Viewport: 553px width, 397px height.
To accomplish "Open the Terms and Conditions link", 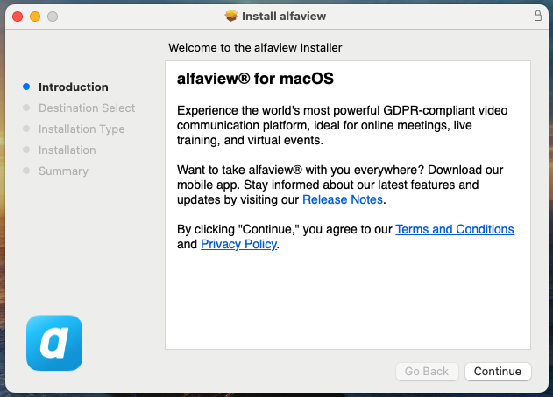I will (x=455, y=229).
